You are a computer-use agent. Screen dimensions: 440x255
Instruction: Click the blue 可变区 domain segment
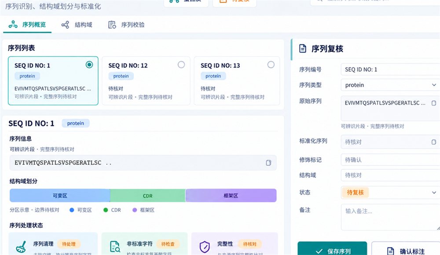click(60, 196)
